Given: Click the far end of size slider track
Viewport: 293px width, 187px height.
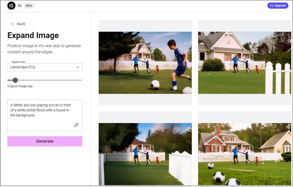Looking at the screenshot, I should (x=81, y=80).
